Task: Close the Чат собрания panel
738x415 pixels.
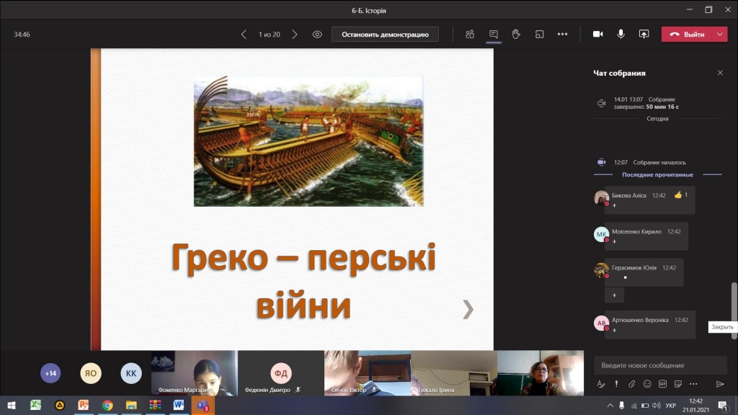Action: tap(720, 73)
